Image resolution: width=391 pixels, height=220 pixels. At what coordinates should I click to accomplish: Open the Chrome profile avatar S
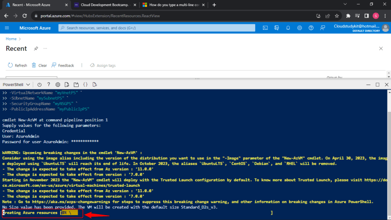click(x=376, y=16)
